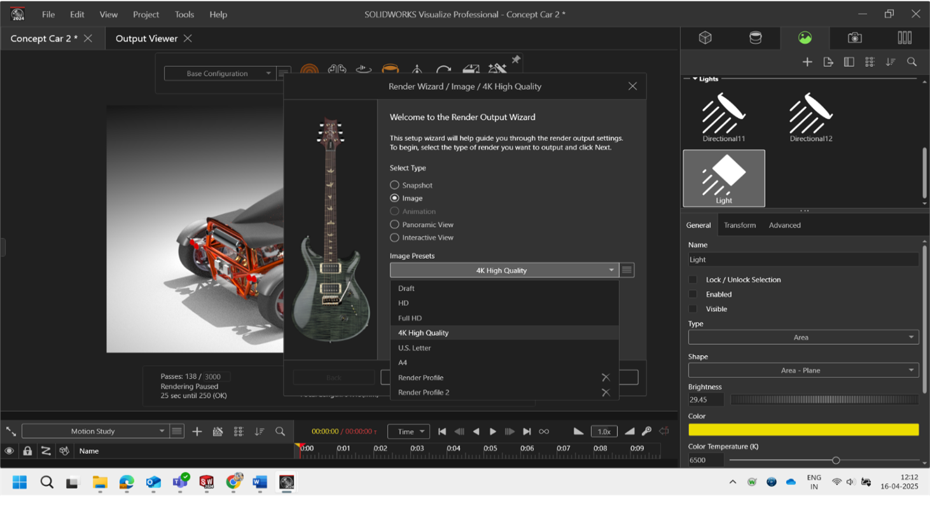Open the Appearances tab cylinder icon
930x505 pixels.
755,38
